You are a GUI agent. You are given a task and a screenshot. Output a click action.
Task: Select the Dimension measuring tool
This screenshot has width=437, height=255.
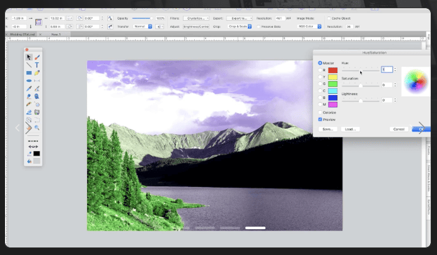pos(37,81)
